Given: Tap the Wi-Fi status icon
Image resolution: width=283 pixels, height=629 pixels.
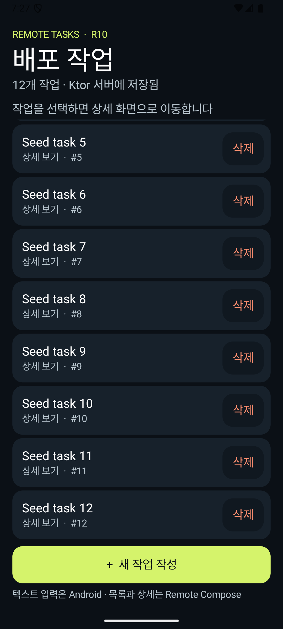Looking at the screenshot, I should point(238,8).
